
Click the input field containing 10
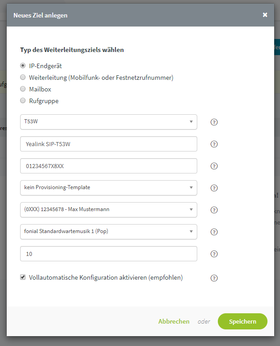[109, 254]
